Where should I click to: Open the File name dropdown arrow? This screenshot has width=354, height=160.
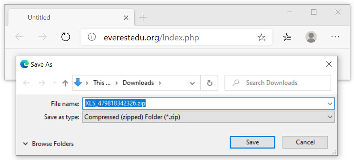330,104
